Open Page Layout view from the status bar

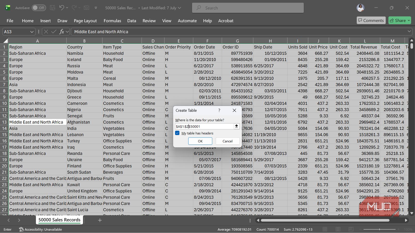[x=338, y=229]
